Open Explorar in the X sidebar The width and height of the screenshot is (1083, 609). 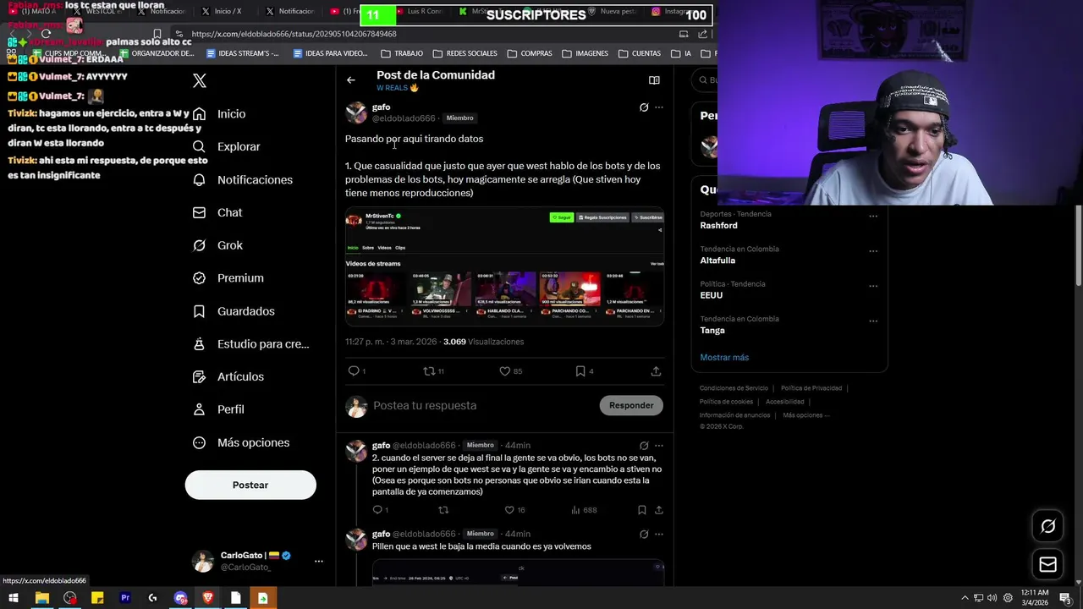tap(226, 146)
